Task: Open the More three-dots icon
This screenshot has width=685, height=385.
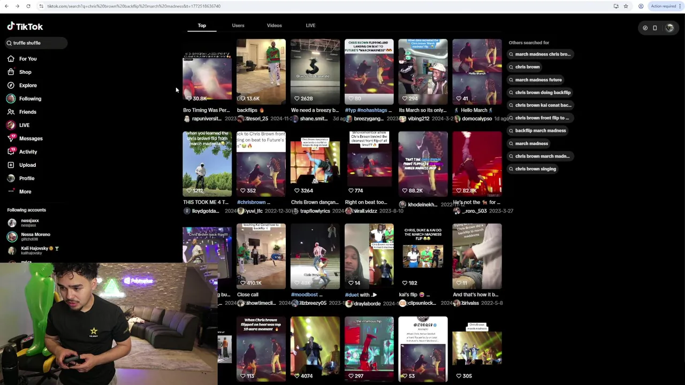Action: (11, 191)
